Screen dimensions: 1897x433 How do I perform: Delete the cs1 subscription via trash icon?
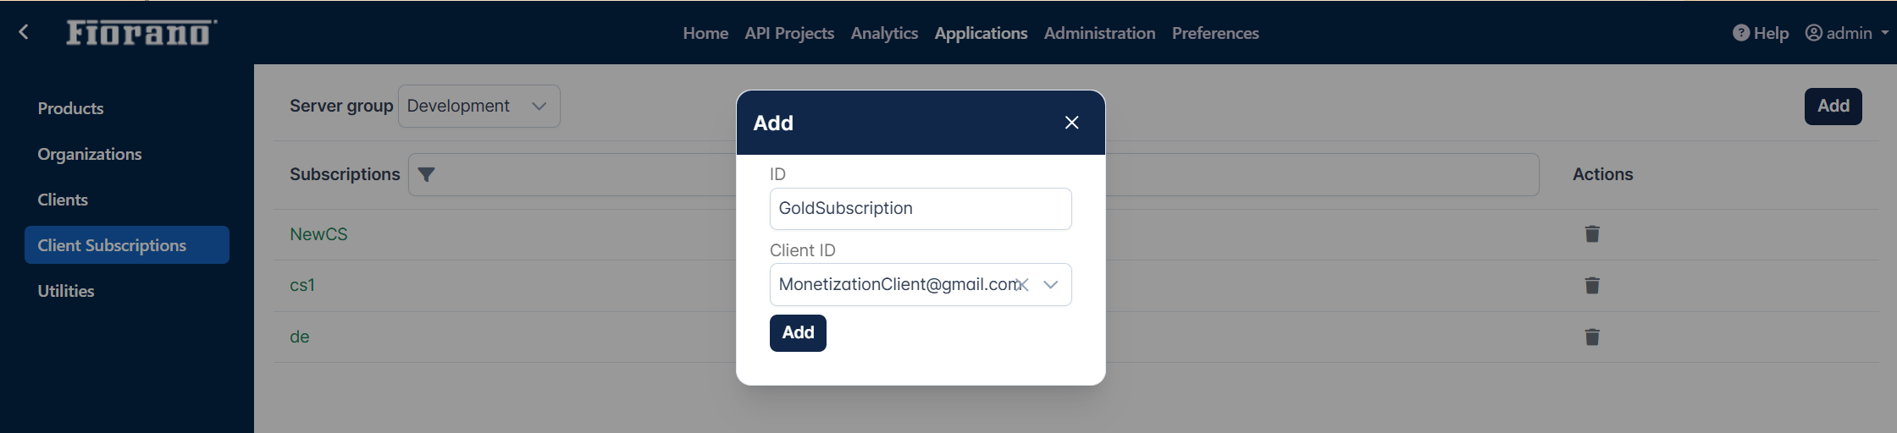point(1592,286)
